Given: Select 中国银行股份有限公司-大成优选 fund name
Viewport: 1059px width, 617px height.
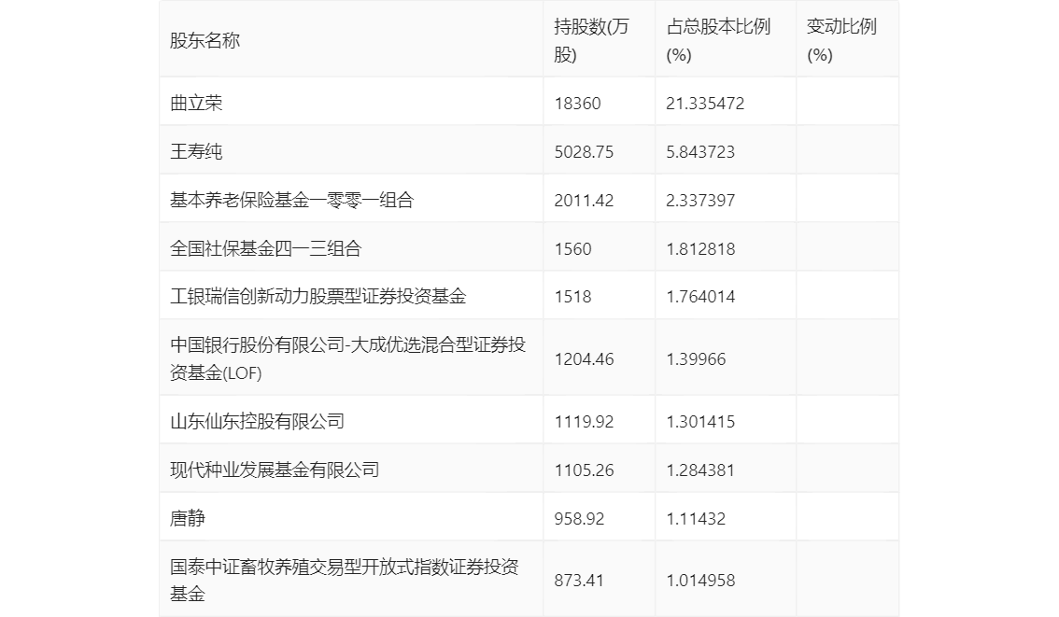Looking at the screenshot, I should pos(347,358).
